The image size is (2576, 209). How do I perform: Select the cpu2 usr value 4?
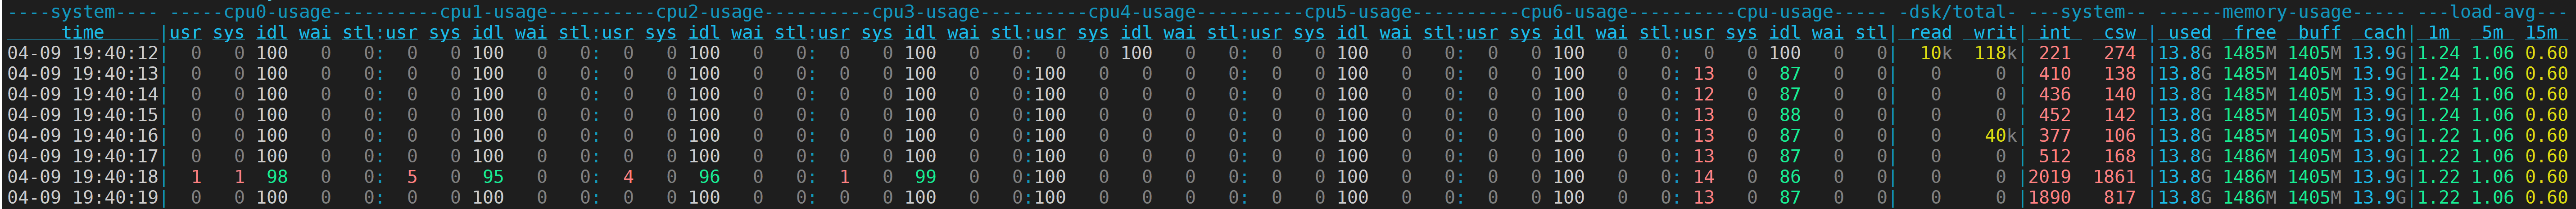tap(628, 177)
